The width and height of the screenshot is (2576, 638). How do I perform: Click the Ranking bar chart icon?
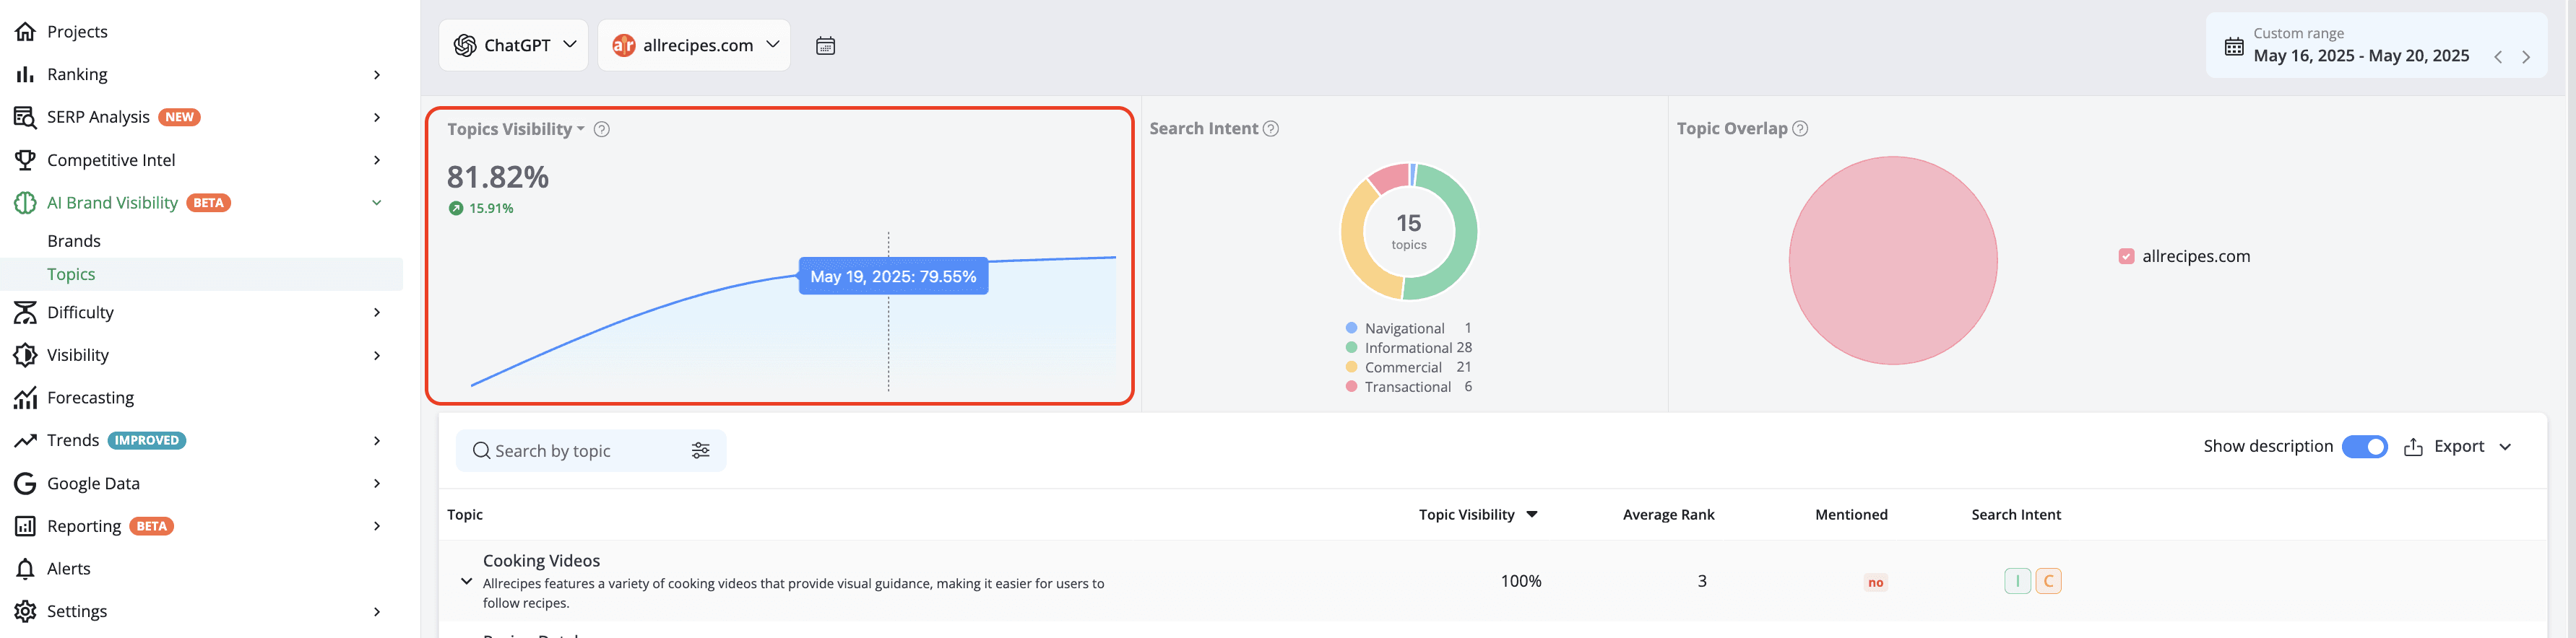click(x=25, y=75)
